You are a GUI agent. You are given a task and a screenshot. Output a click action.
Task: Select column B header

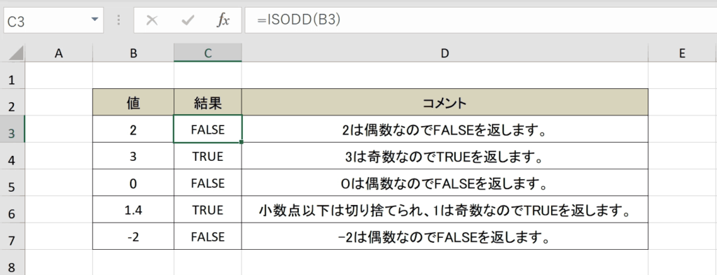point(133,53)
